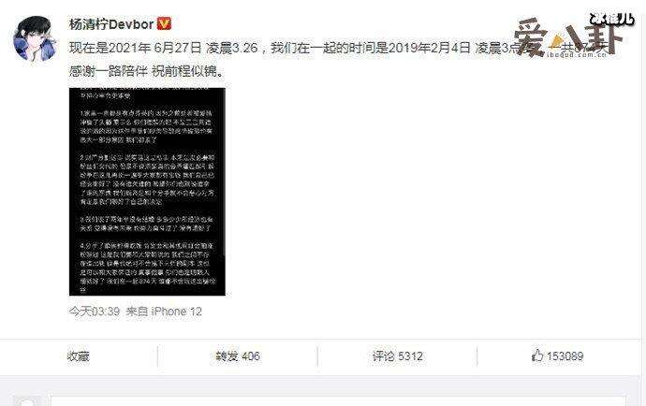This screenshot has height=406, width=646.
Task: Click the iPhone 12 source link
Action: click(176, 312)
